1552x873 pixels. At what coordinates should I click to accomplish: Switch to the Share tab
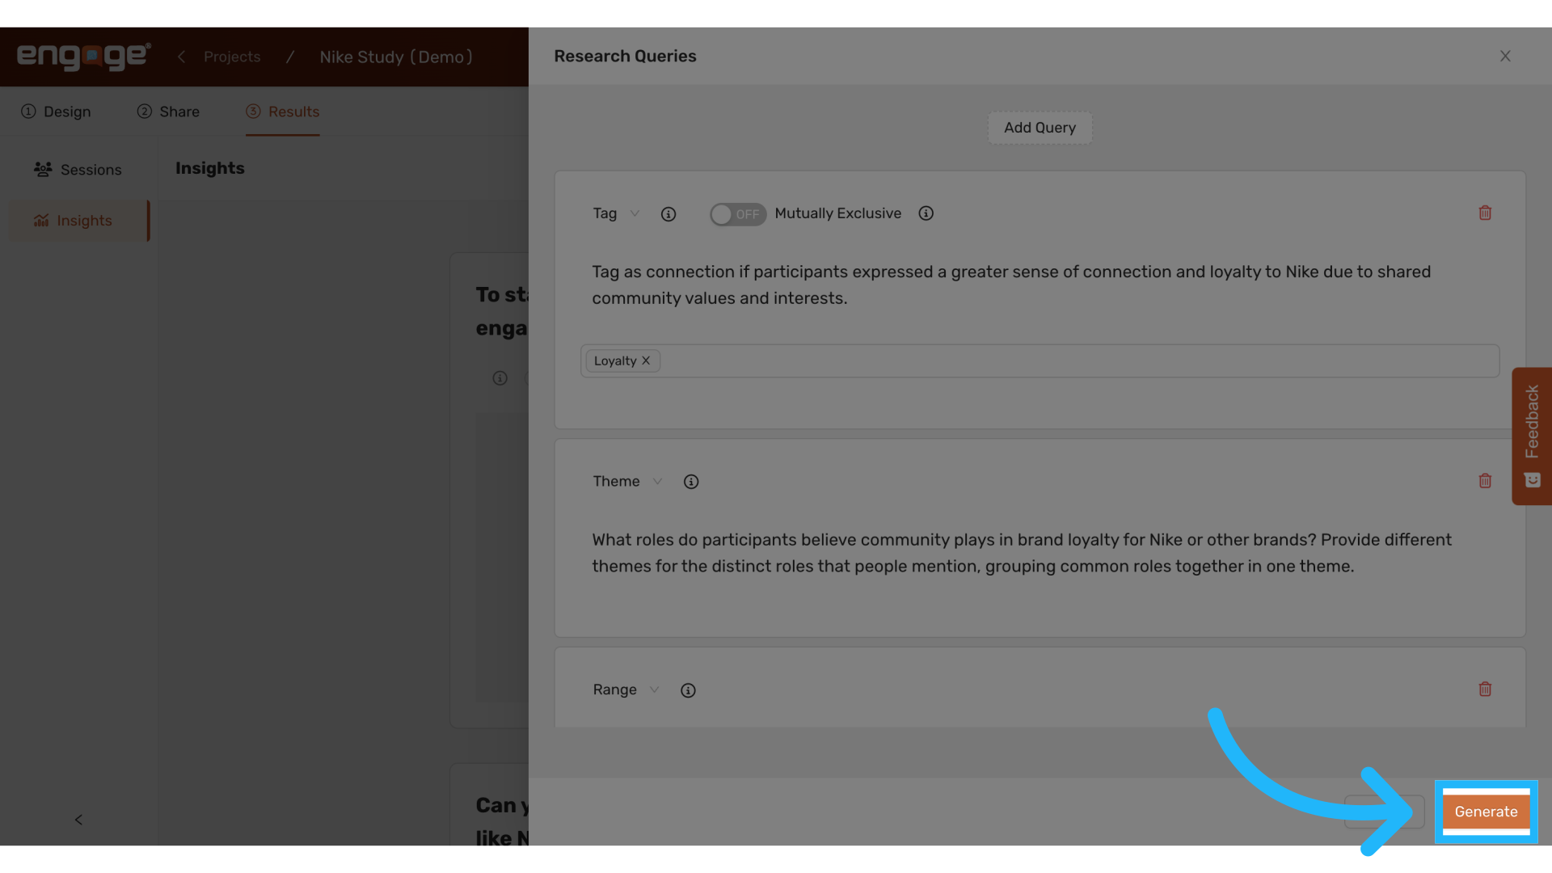[168, 112]
